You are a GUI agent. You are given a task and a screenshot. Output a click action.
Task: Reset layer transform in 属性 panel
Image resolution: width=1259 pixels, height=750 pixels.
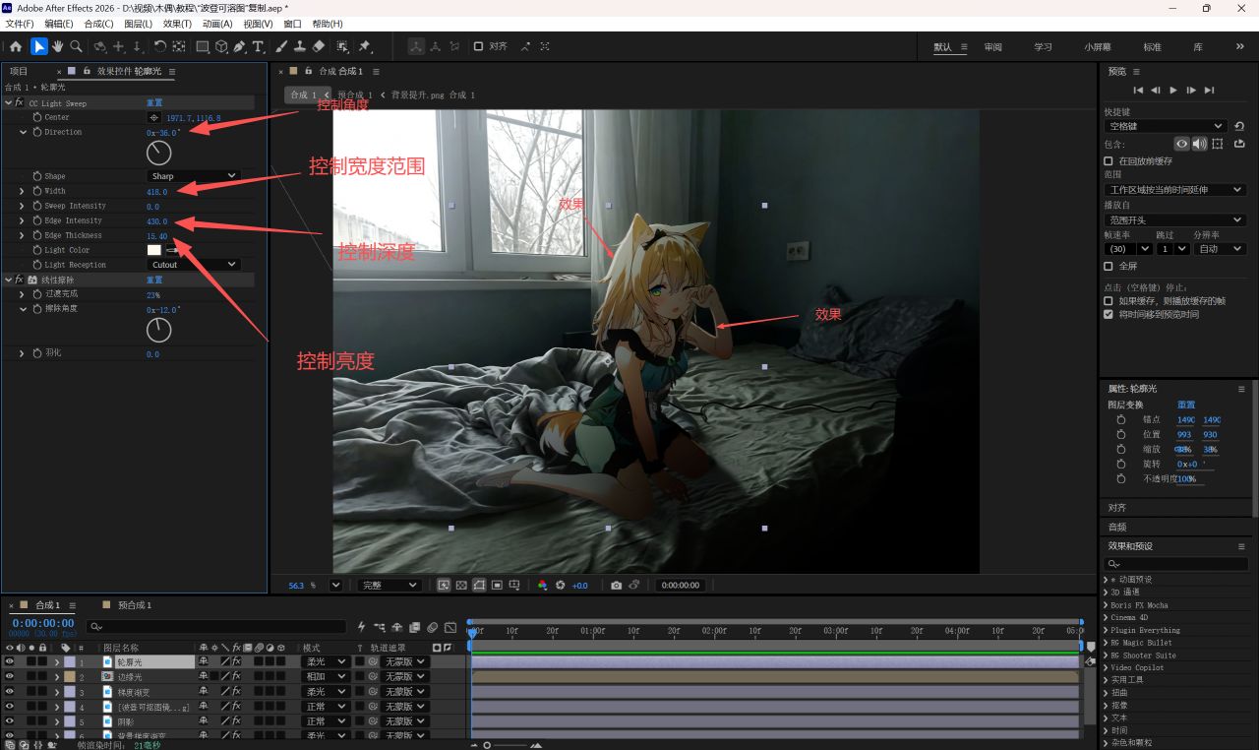[x=1186, y=405]
